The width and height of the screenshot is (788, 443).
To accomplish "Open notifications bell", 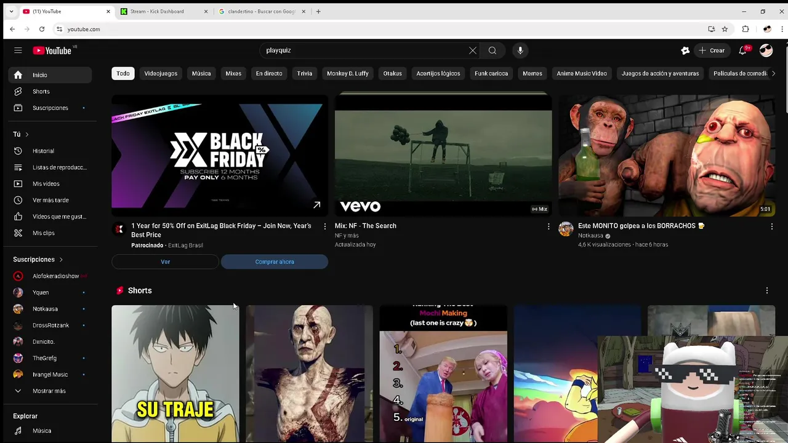I will pos(743,50).
